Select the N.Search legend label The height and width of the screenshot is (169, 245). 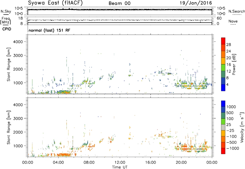(x=236, y=11)
